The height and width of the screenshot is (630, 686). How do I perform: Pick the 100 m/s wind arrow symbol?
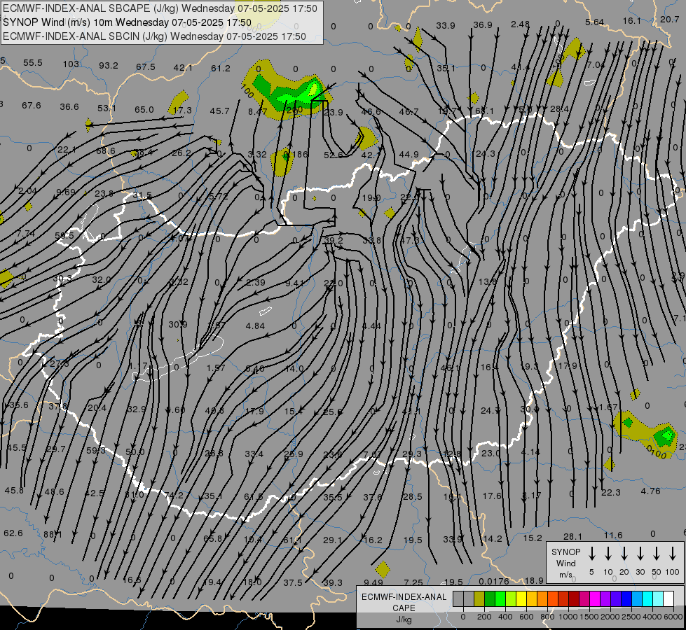673,554
